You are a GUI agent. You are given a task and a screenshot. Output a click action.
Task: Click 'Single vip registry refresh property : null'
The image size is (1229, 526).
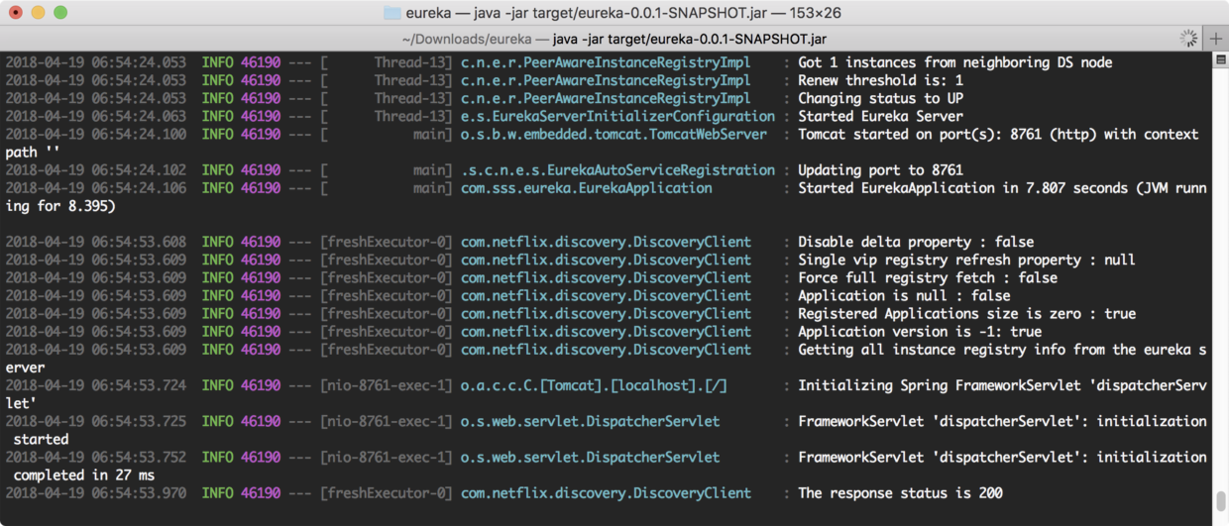click(966, 260)
